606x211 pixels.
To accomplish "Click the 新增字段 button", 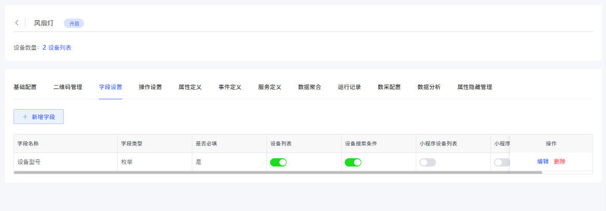I will tap(38, 117).
